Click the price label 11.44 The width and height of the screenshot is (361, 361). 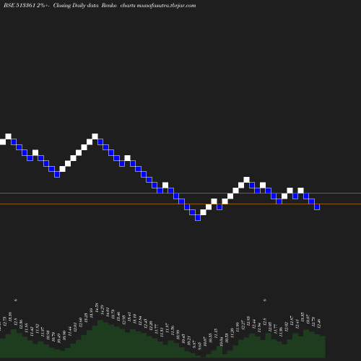70,331
